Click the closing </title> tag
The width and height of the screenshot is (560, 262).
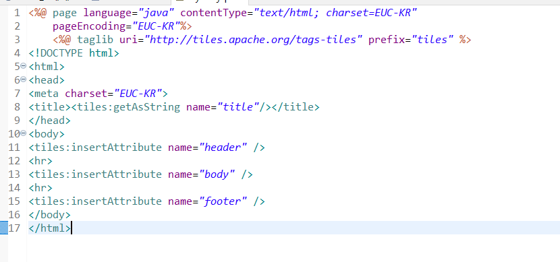click(296, 107)
